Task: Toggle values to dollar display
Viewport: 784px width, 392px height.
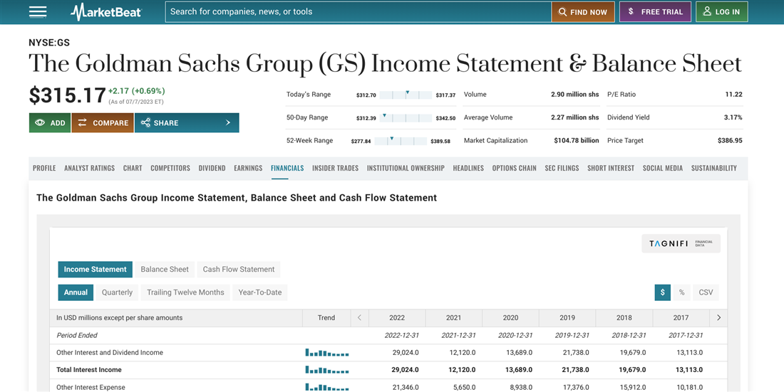Action: [662, 292]
